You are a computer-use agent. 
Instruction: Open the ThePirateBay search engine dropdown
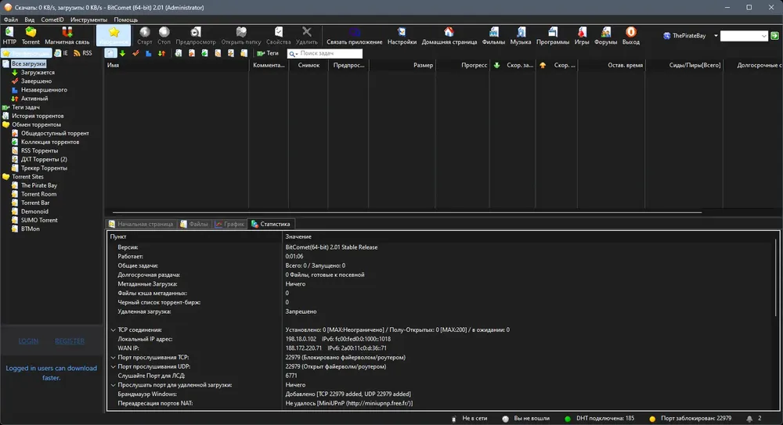716,35
